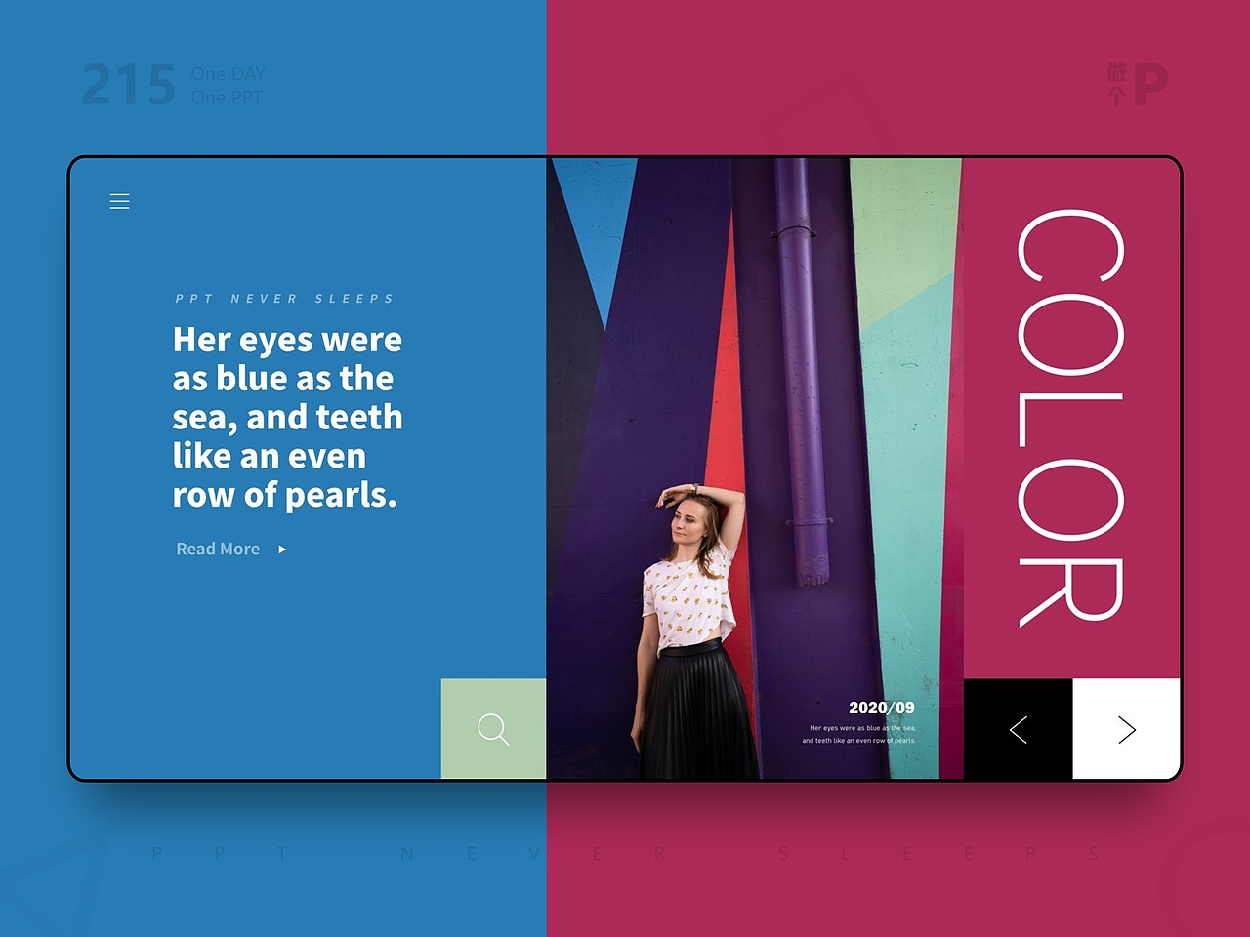The width and height of the screenshot is (1250, 937).
Task: Click the small caption under 2020/09
Action: click(x=859, y=734)
